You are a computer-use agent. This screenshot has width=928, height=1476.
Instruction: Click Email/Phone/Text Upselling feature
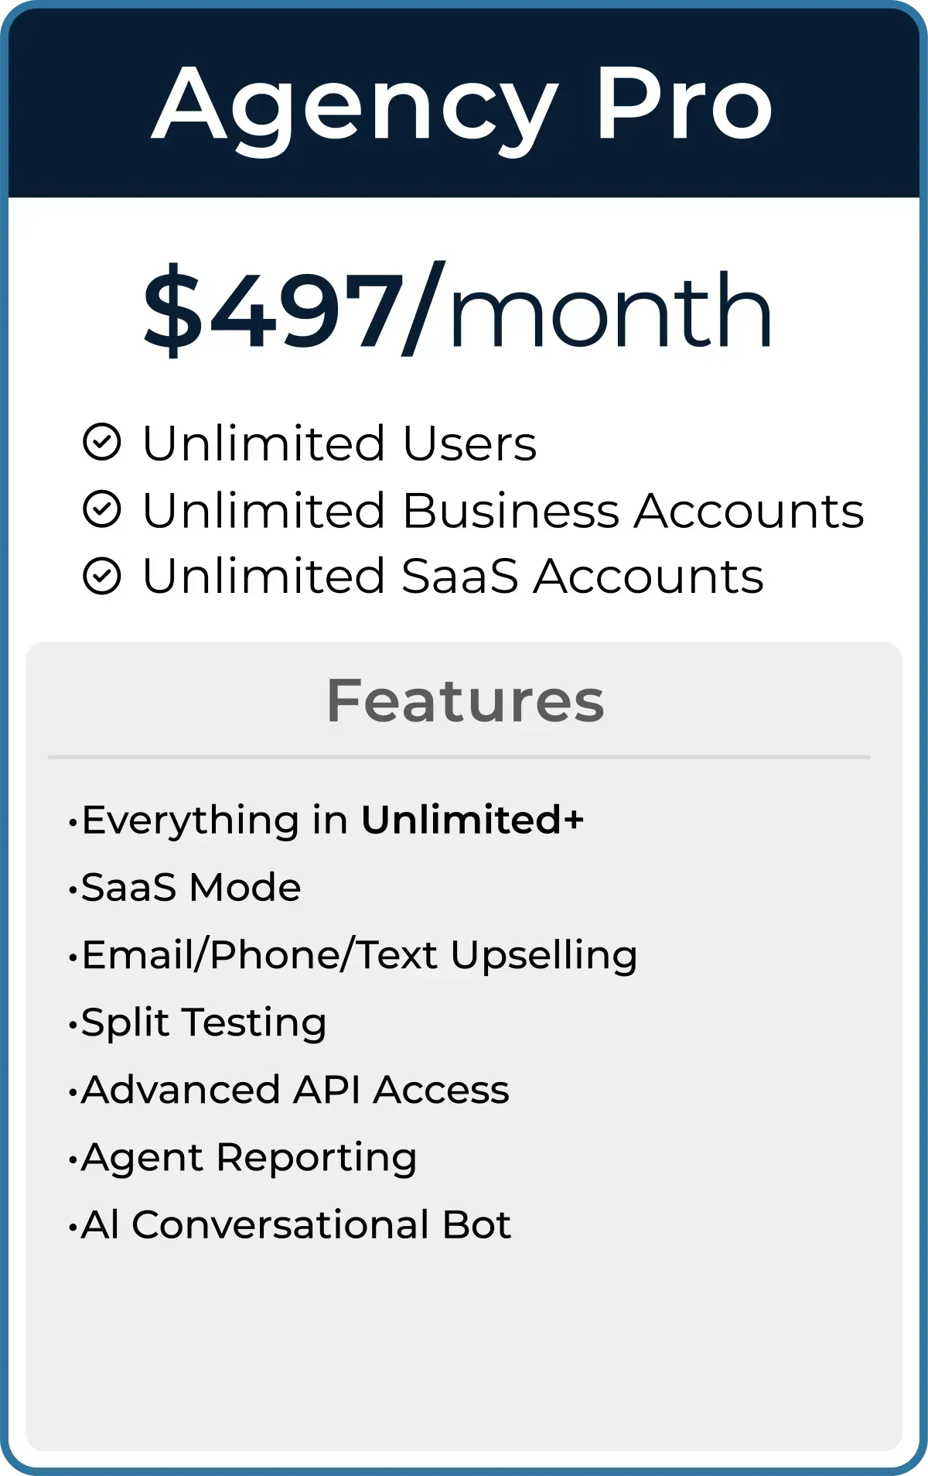point(353,956)
